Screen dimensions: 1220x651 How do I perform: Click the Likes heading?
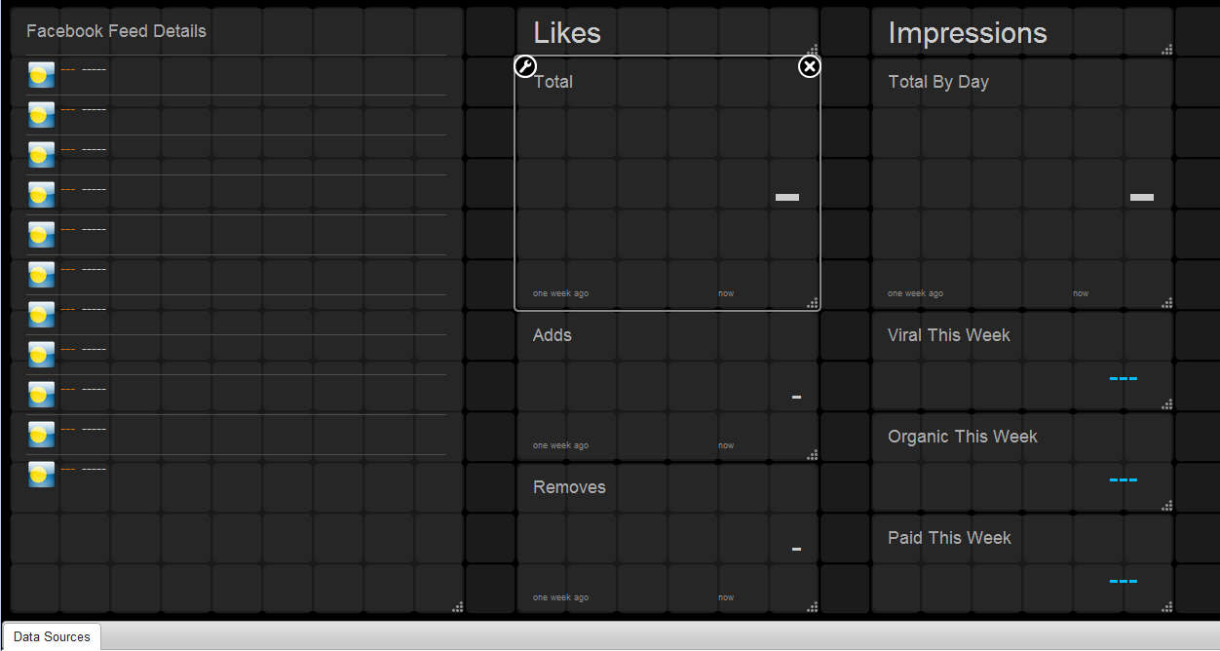coord(566,33)
